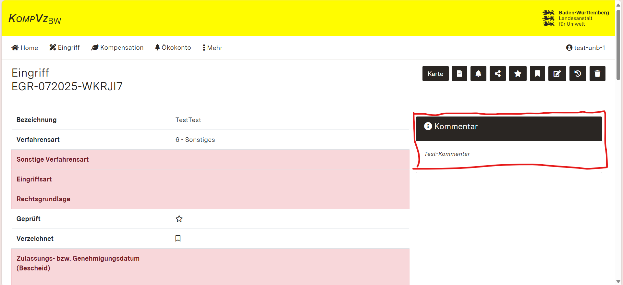623x285 pixels.
Task: Click the filled star check button
Action: click(518, 74)
